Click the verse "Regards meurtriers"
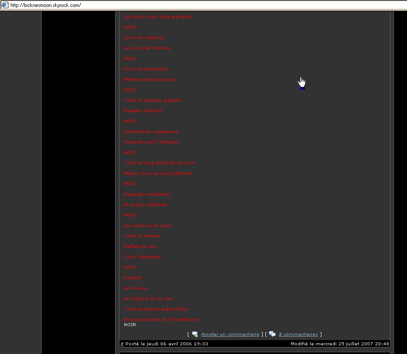Screen dimensions: 407x354 click(x=147, y=194)
